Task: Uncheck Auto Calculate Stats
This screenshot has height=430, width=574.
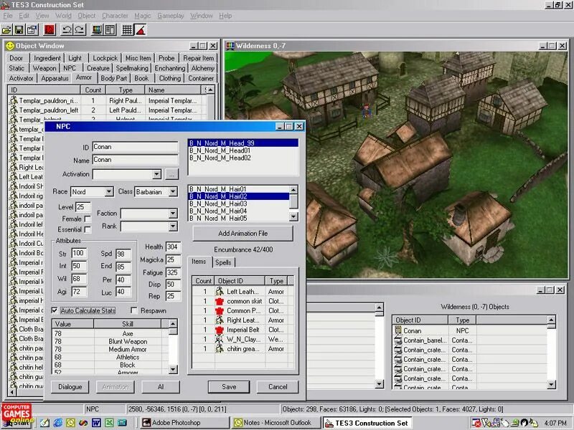Action: [55, 310]
